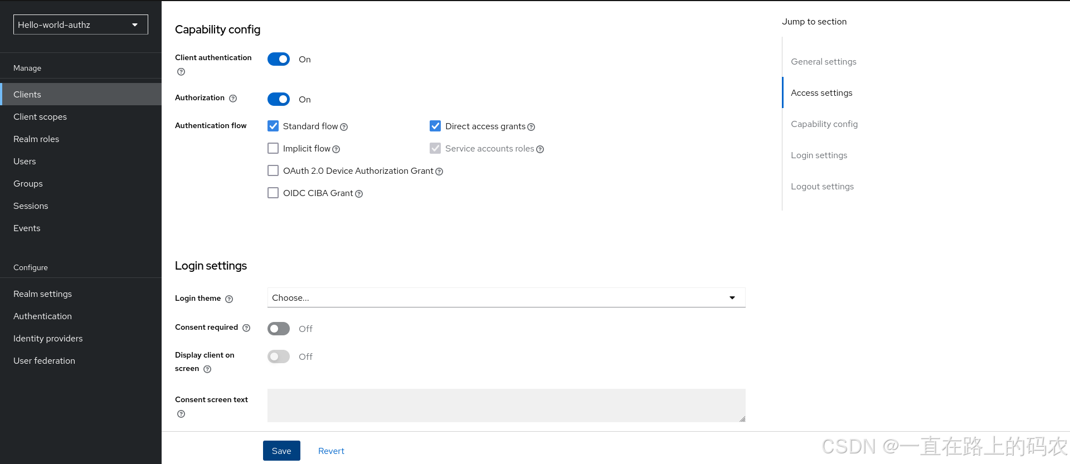The height and width of the screenshot is (464, 1070).
Task: Check OIDC CIBA Grant checkbox
Action: click(x=273, y=193)
